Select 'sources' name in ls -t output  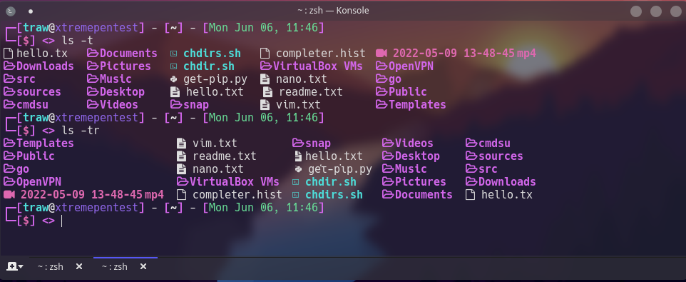pyautogui.click(x=39, y=92)
